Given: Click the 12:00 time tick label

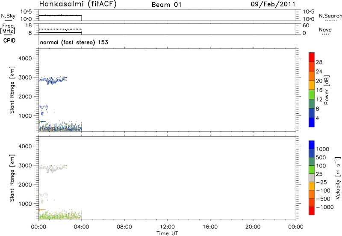Looking at the screenshot, I should coord(167,227).
